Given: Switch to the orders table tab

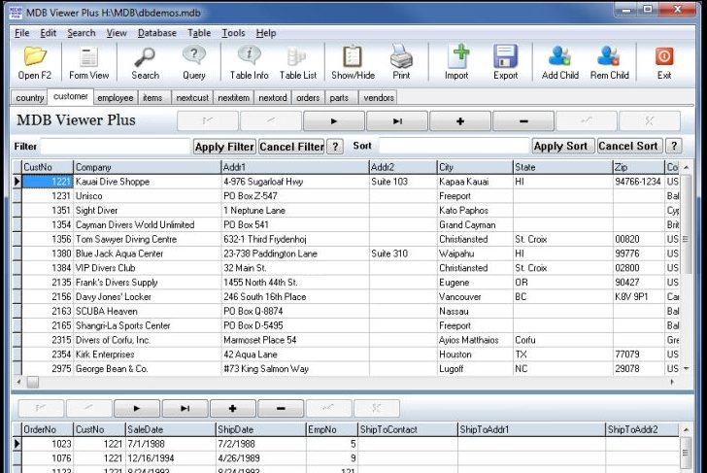Looking at the screenshot, I should tap(308, 98).
